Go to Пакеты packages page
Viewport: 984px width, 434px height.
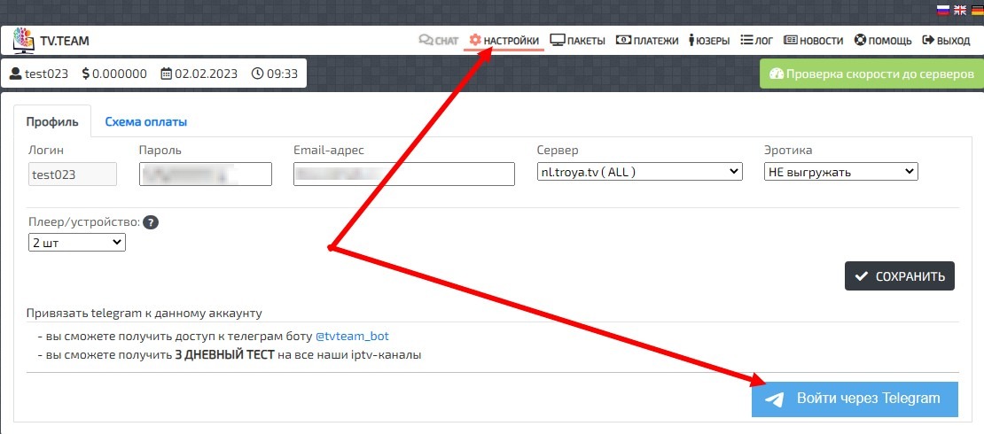[578, 41]
